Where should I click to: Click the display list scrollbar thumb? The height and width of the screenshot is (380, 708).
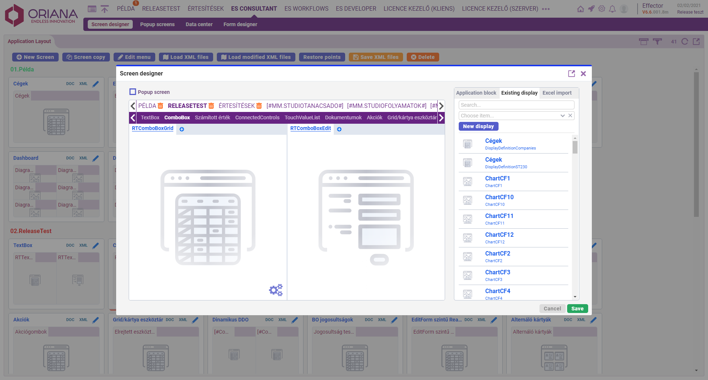(575, 147)
